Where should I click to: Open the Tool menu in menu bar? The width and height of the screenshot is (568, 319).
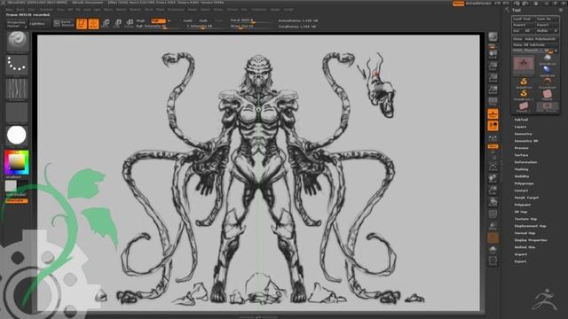click(x=244, y=10)
